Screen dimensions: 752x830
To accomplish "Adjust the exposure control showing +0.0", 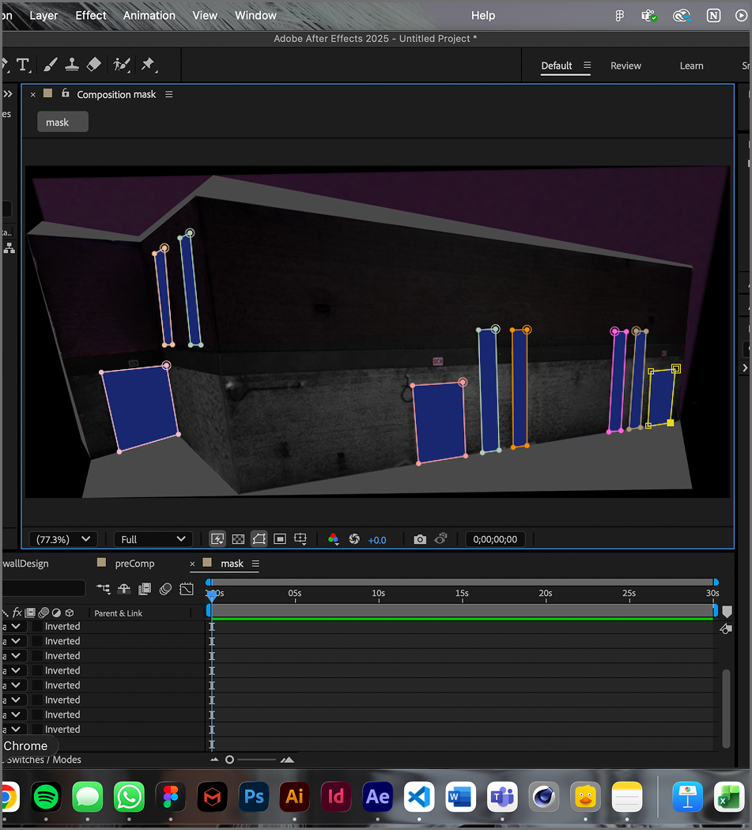I will [x=377, y=539].
